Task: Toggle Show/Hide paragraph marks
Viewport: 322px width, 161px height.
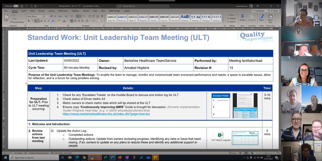Action: 102,16
